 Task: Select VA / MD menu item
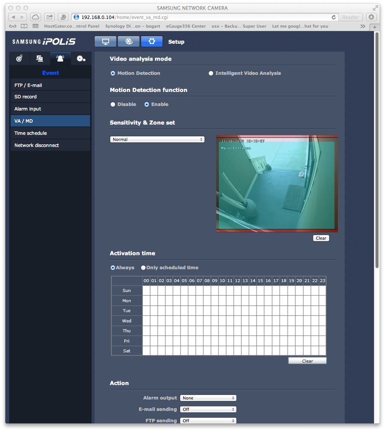tap(51, 121)
